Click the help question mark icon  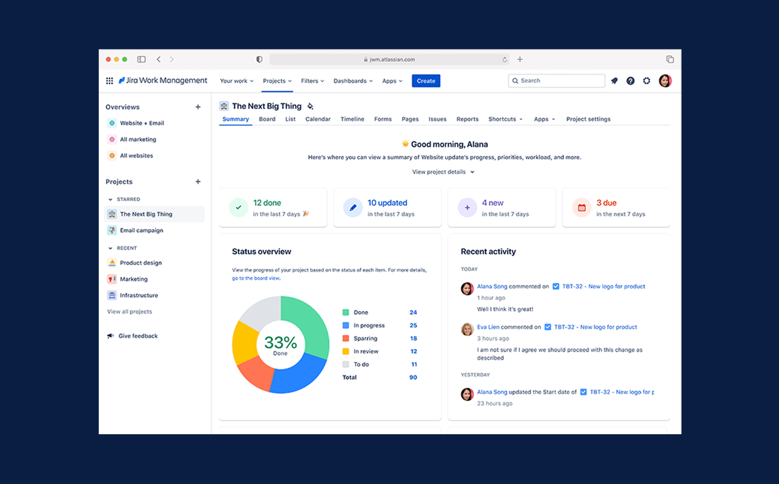point(631,81)
